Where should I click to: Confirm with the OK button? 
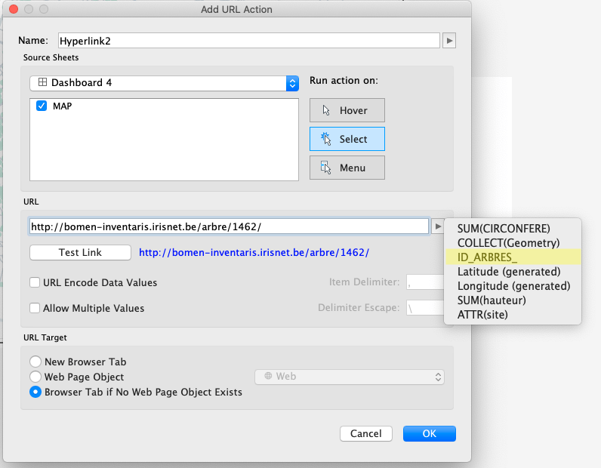(429, 433)
